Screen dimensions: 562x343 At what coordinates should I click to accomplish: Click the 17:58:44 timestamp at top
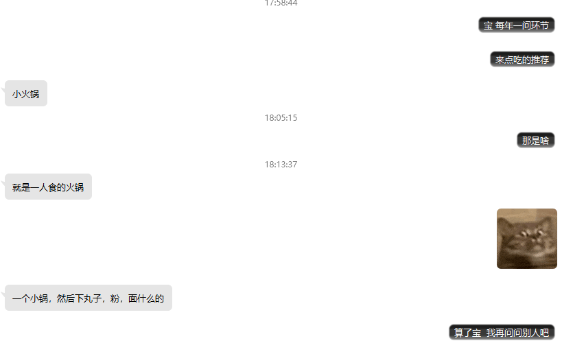point(281,3)
